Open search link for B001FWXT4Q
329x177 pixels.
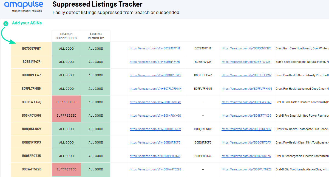tap(155, 102)
